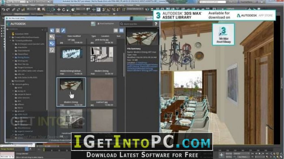Toggle Spinner Snap on main toolbar
284x159 pixels.
pos(118,10)
